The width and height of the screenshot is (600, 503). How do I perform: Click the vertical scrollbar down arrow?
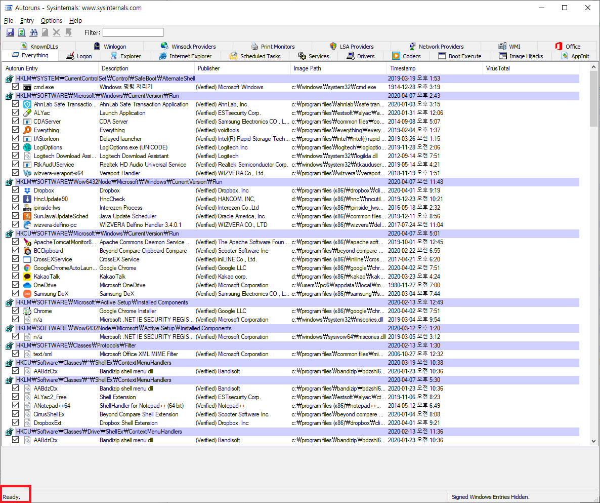pos(593,441)
